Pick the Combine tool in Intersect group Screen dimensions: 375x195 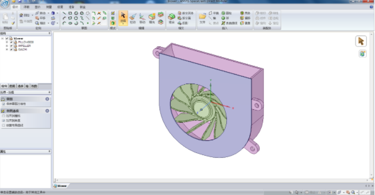coord(172,18)
